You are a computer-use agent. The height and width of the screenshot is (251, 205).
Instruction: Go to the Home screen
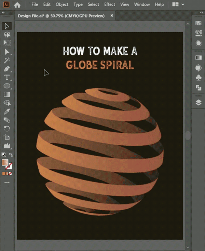(17, 5)
